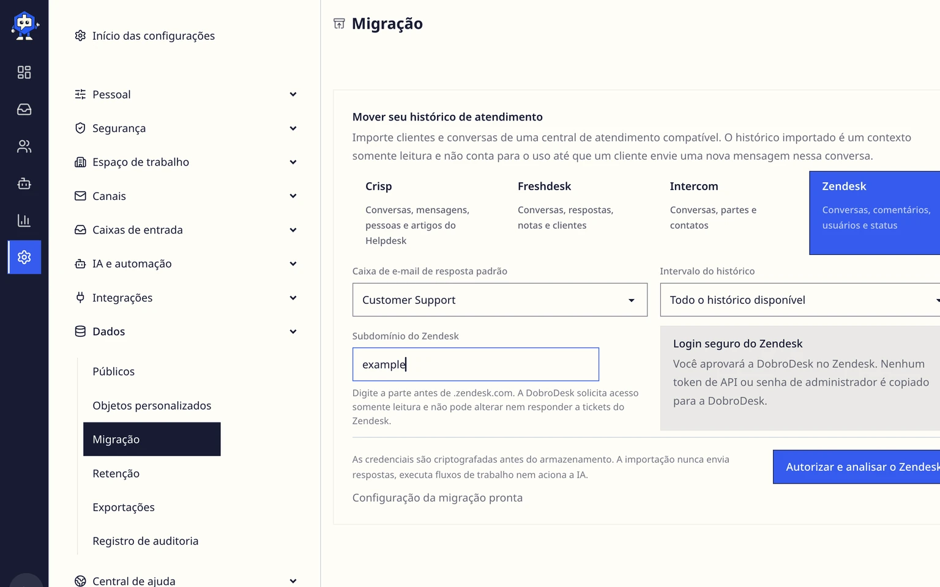940x587 pixels.
Task: Expand the Canais section chevron
Action: [x=293, y=196]
